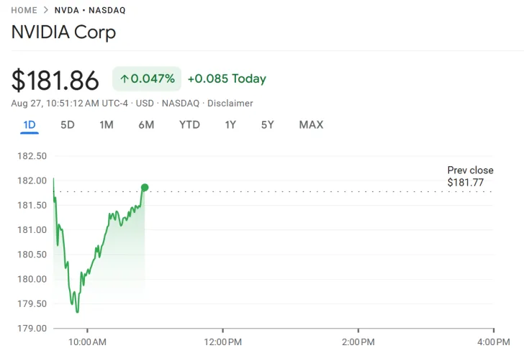Click the NVDA • NASDAQ breadcrumb

[90, 11]
